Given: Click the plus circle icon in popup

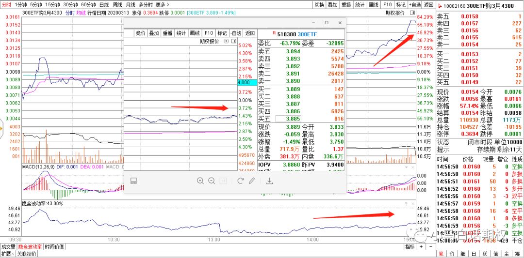Looking at the screenshot, I should 226,41.
